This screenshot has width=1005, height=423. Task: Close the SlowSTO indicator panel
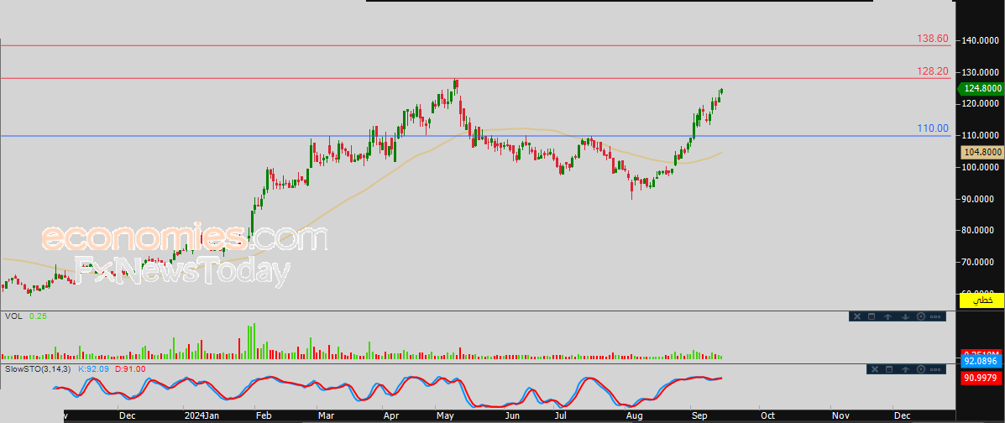pyautogui.click(x=874, y=369)
